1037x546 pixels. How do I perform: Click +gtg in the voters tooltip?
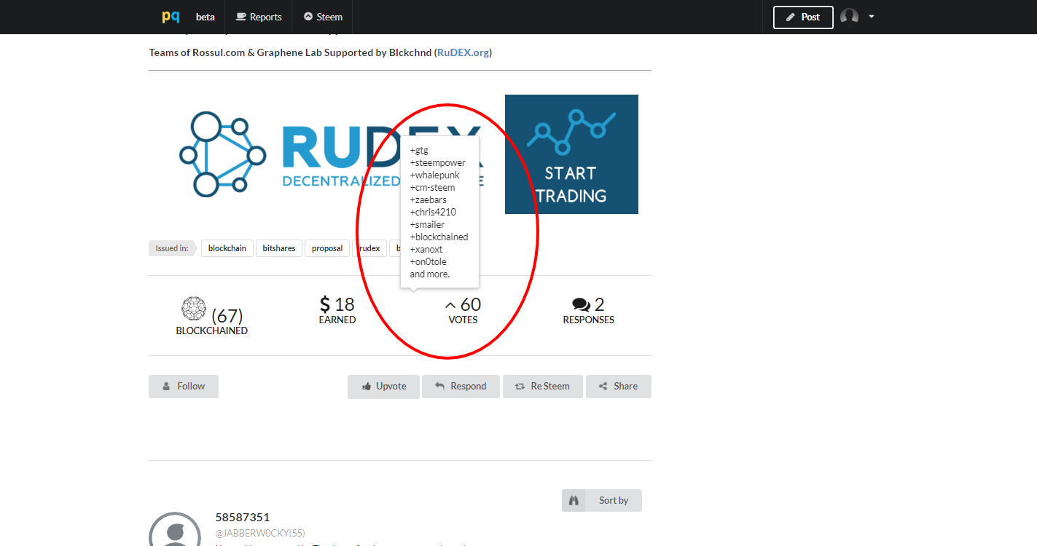419,151
